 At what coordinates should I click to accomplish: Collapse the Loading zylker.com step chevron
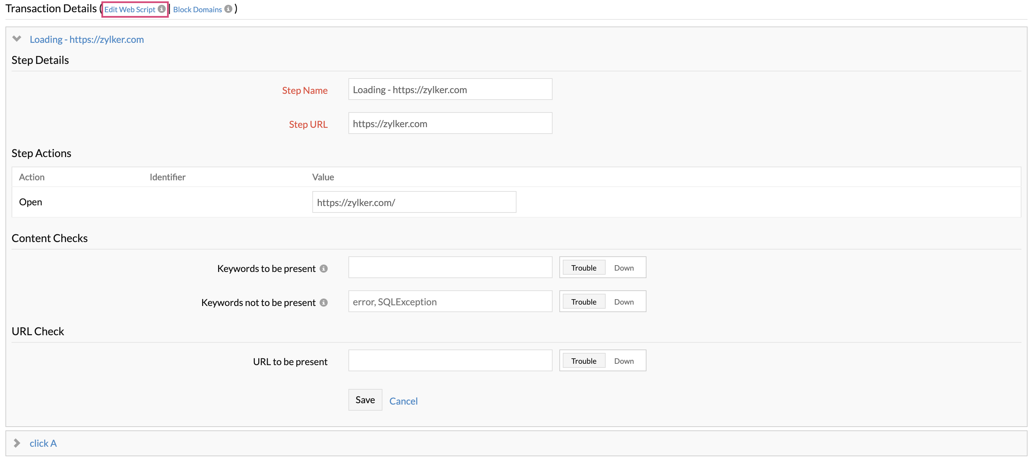[17, 39]
